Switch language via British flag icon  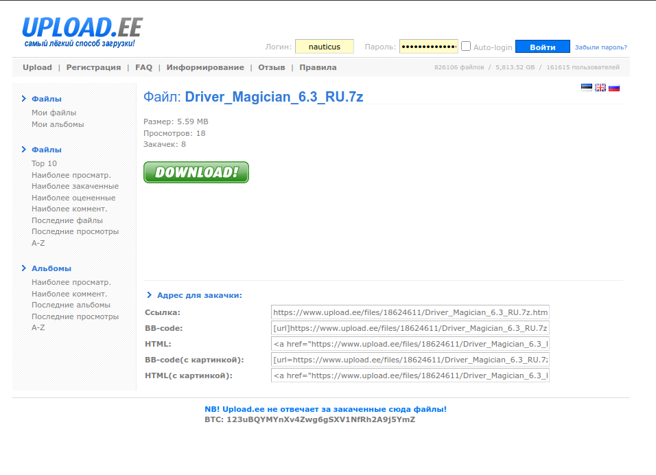click(x=600, y=87)
